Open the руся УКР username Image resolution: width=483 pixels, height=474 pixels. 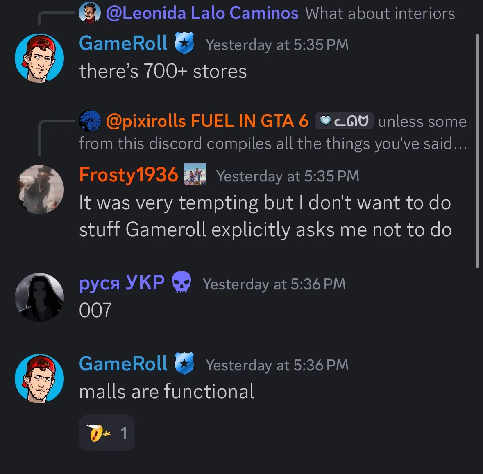122,282
